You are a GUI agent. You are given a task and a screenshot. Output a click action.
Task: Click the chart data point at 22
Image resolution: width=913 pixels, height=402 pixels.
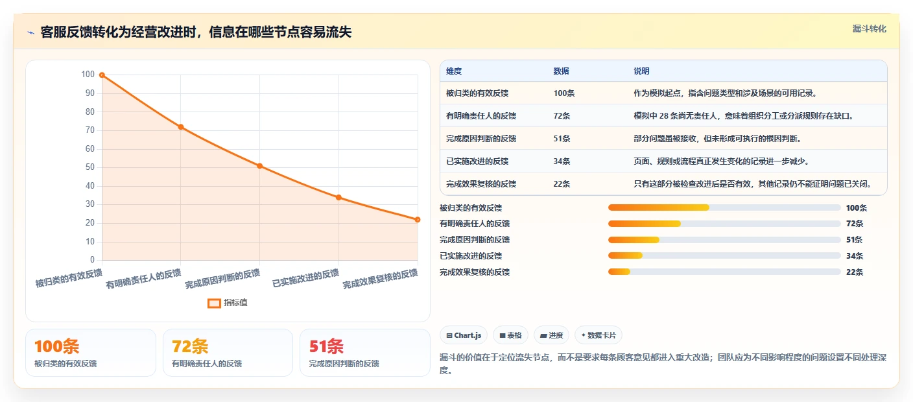[417, 220]
